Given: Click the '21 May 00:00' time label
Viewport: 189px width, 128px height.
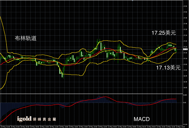Looking at the screenshot, I should tap(112, 127).
